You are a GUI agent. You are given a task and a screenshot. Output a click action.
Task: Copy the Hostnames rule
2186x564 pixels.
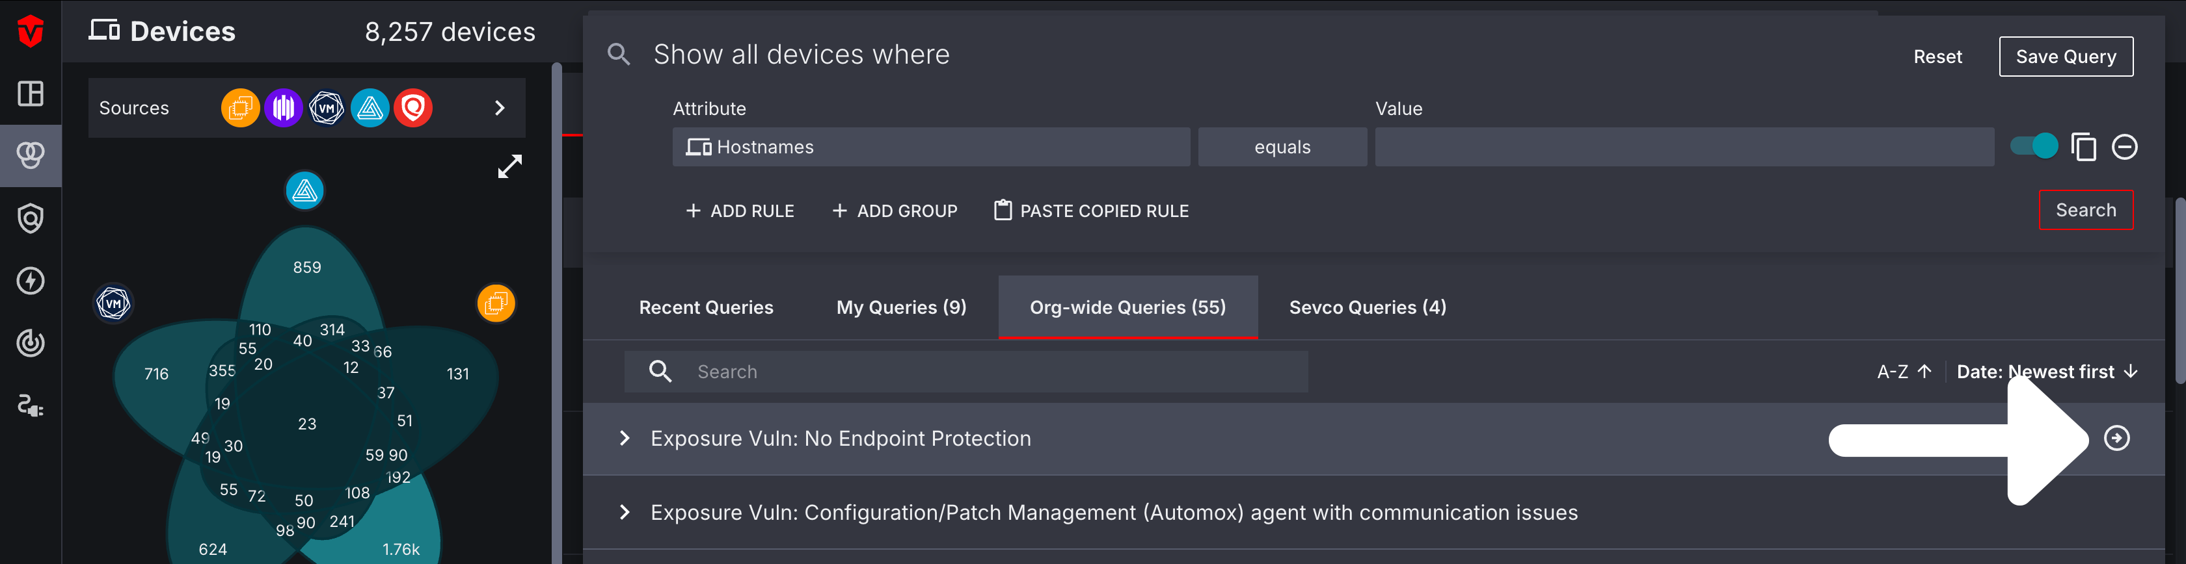(2083, 147)
